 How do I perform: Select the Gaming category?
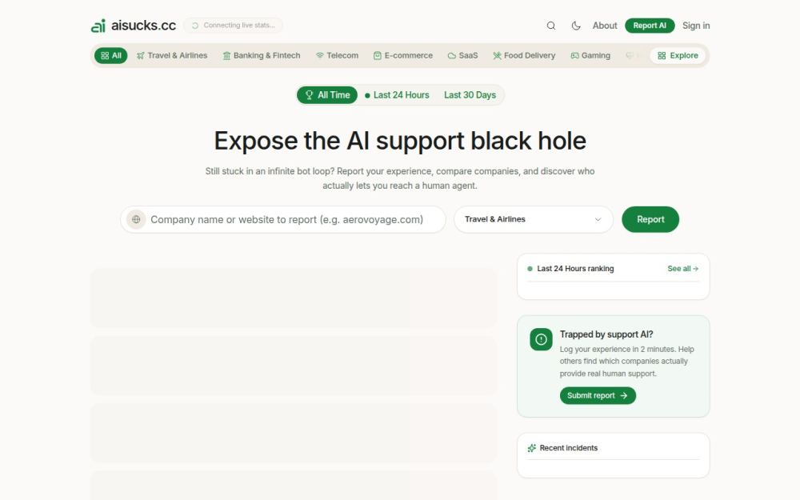[590, 56]
